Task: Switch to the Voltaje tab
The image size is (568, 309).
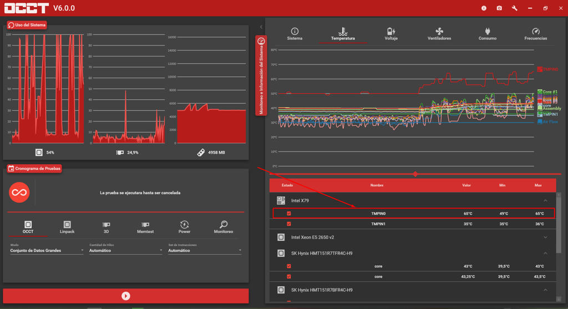Action: (x=391, y=34)
